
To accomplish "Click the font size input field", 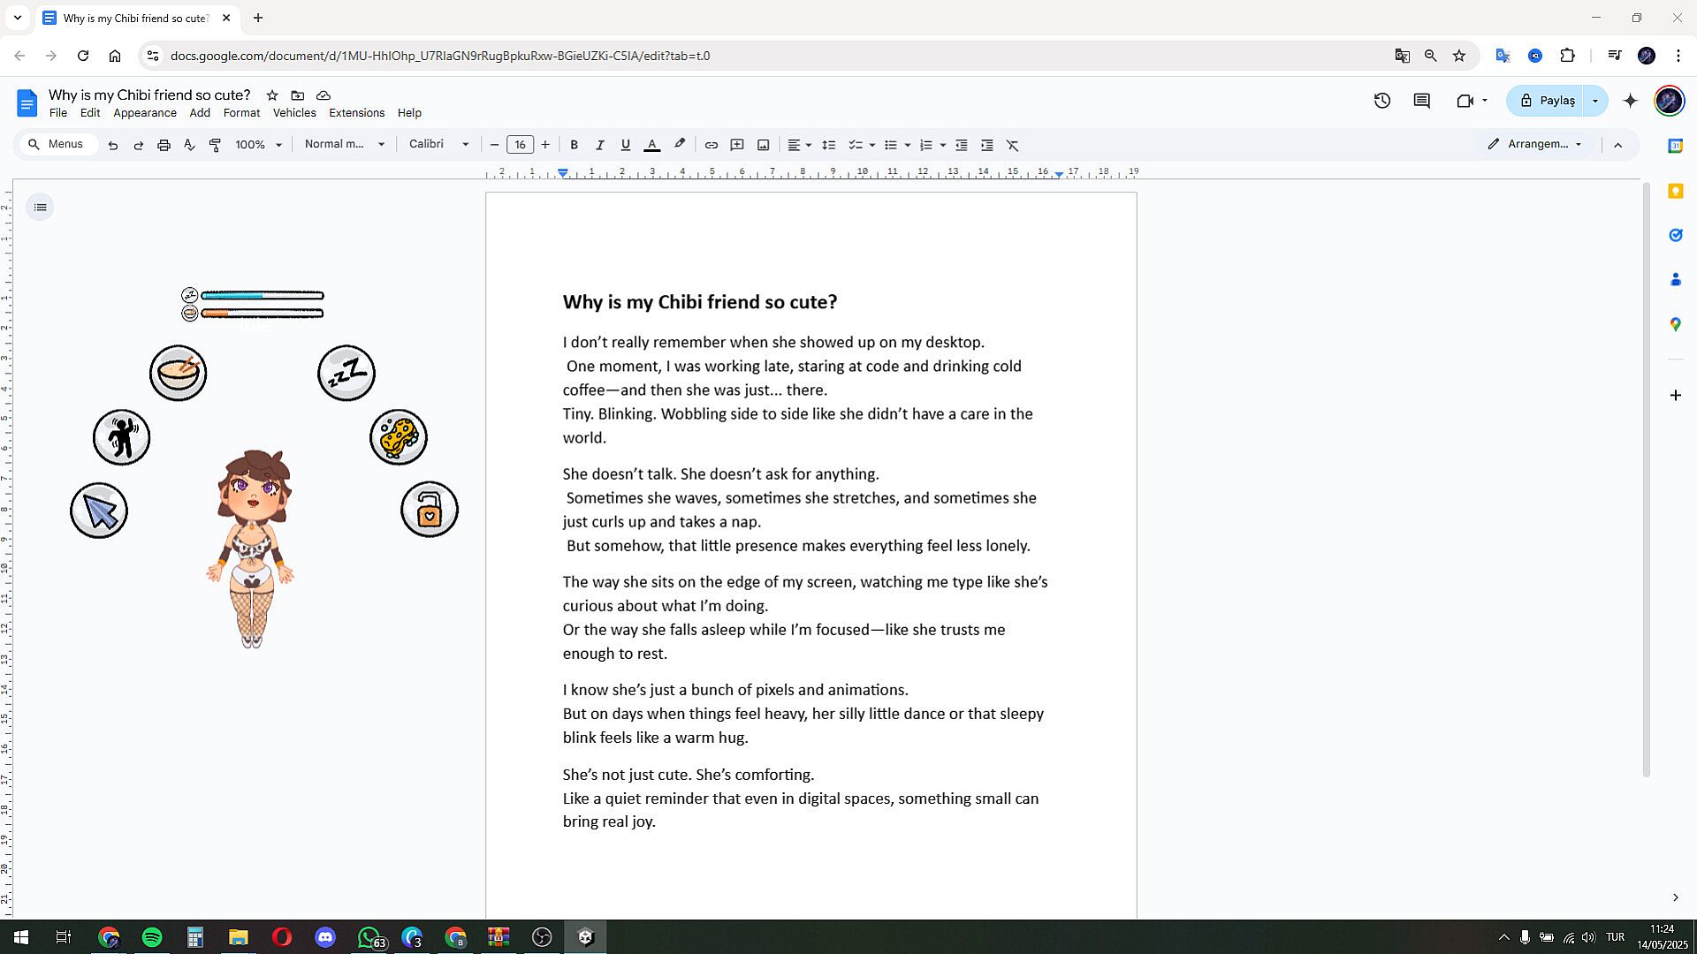I will pos(520,145).
